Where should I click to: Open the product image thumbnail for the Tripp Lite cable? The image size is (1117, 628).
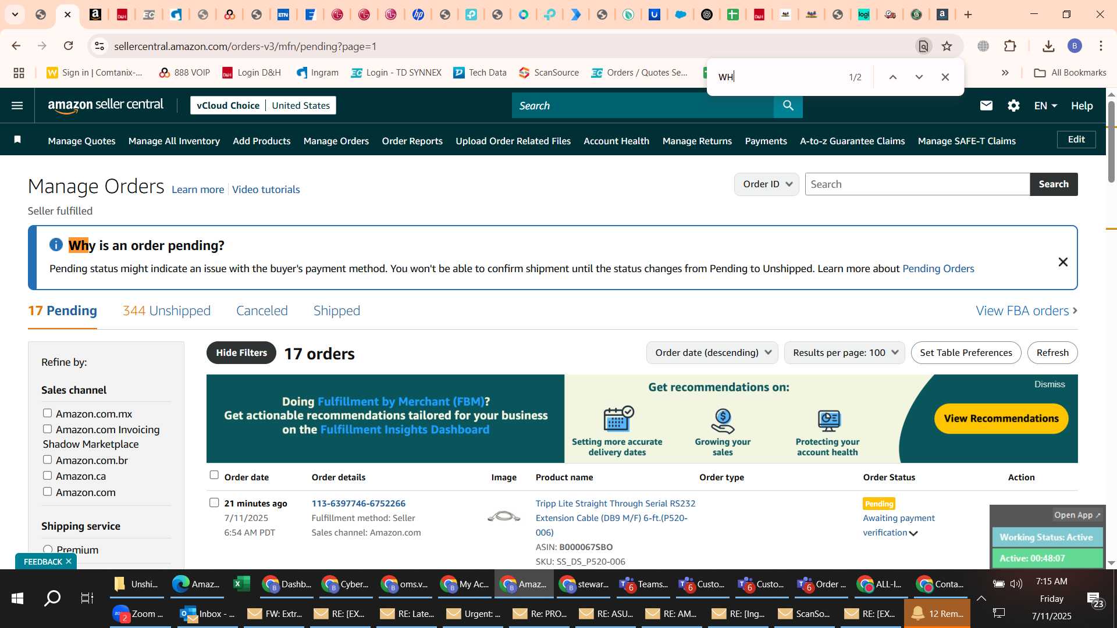tap(504, 516)
